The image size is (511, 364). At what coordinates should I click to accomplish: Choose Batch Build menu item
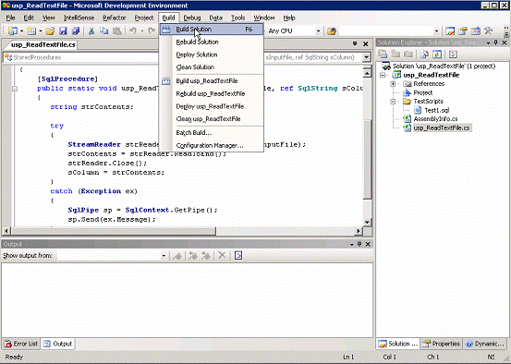[x=212, y=133]
